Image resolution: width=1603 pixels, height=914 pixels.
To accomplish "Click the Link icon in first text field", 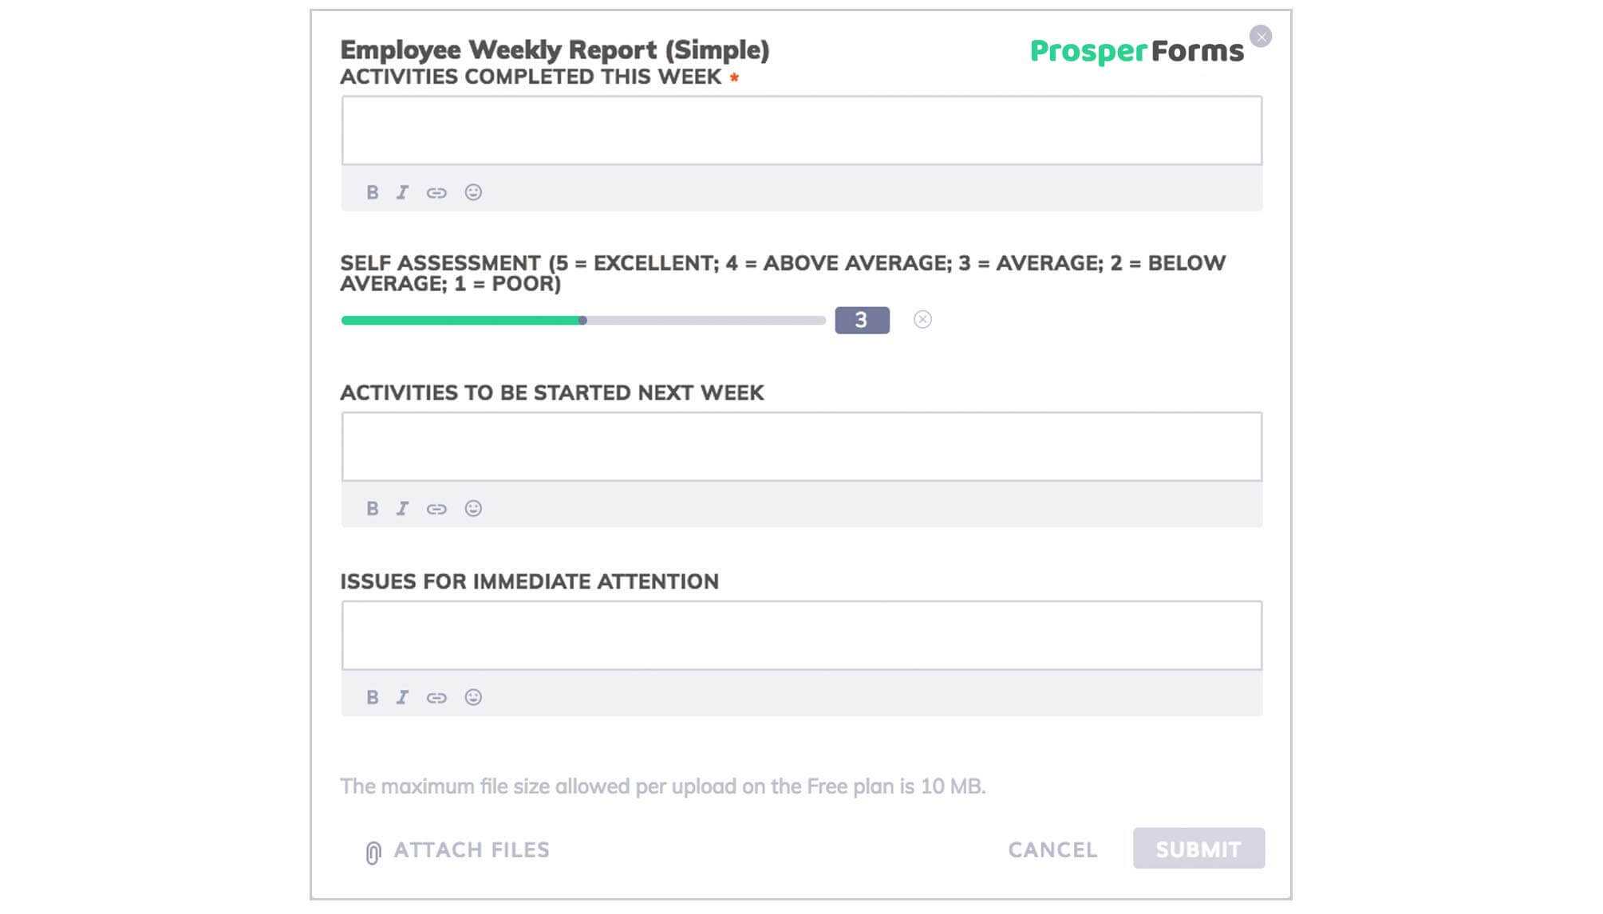I will (x=436, y=192).
